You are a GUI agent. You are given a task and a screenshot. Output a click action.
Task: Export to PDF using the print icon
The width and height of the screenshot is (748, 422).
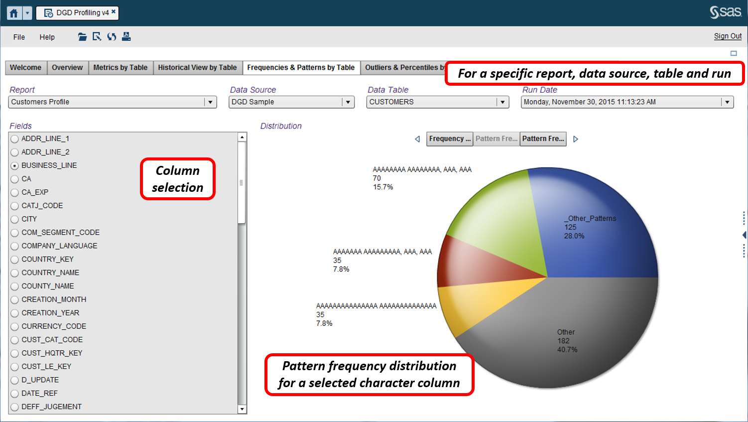click(126, 36)
